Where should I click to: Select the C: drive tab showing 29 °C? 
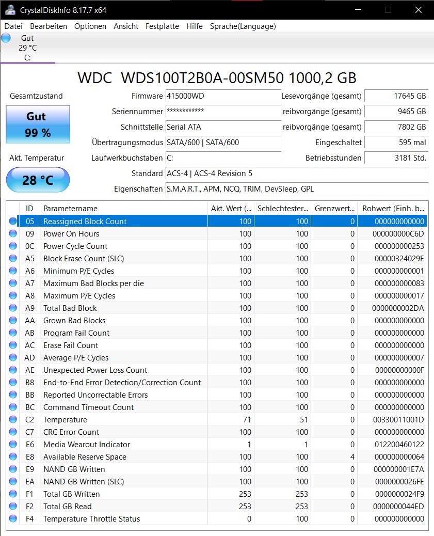pos(27,48)
